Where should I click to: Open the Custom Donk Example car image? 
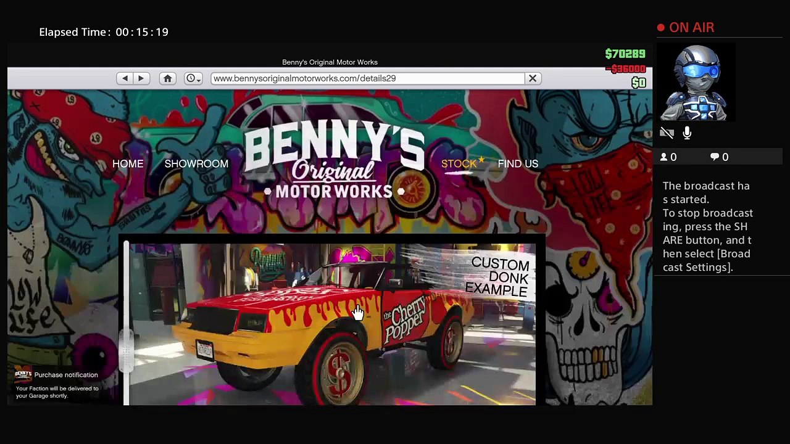(332, 324)
